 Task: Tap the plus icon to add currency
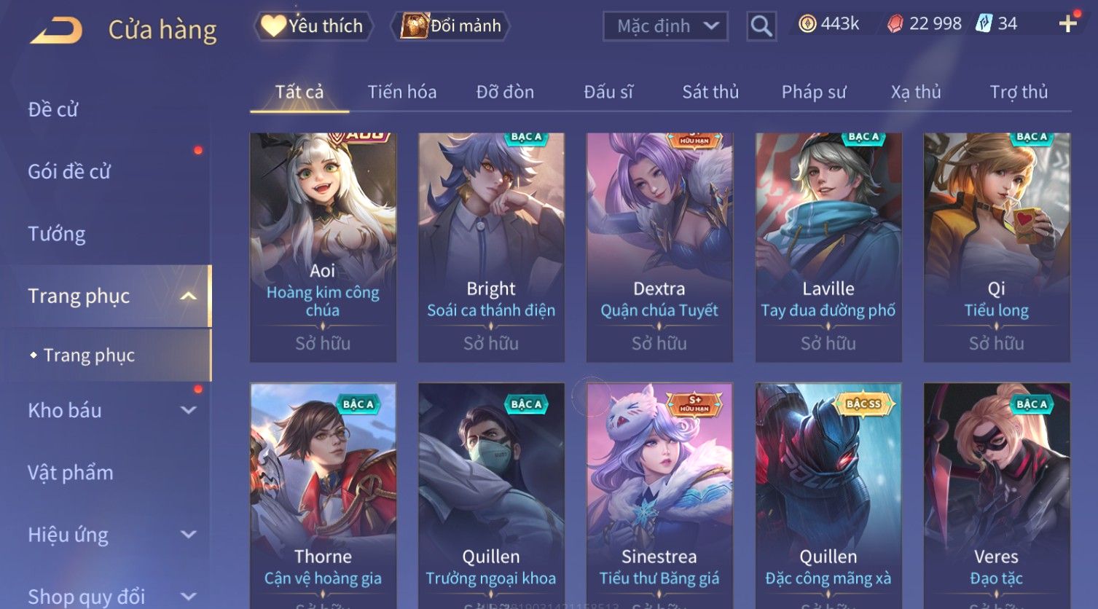(1067, 24)
